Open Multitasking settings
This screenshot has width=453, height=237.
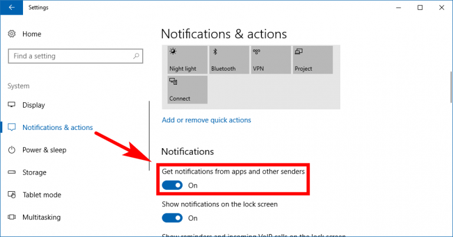click(x=42, y=218)
